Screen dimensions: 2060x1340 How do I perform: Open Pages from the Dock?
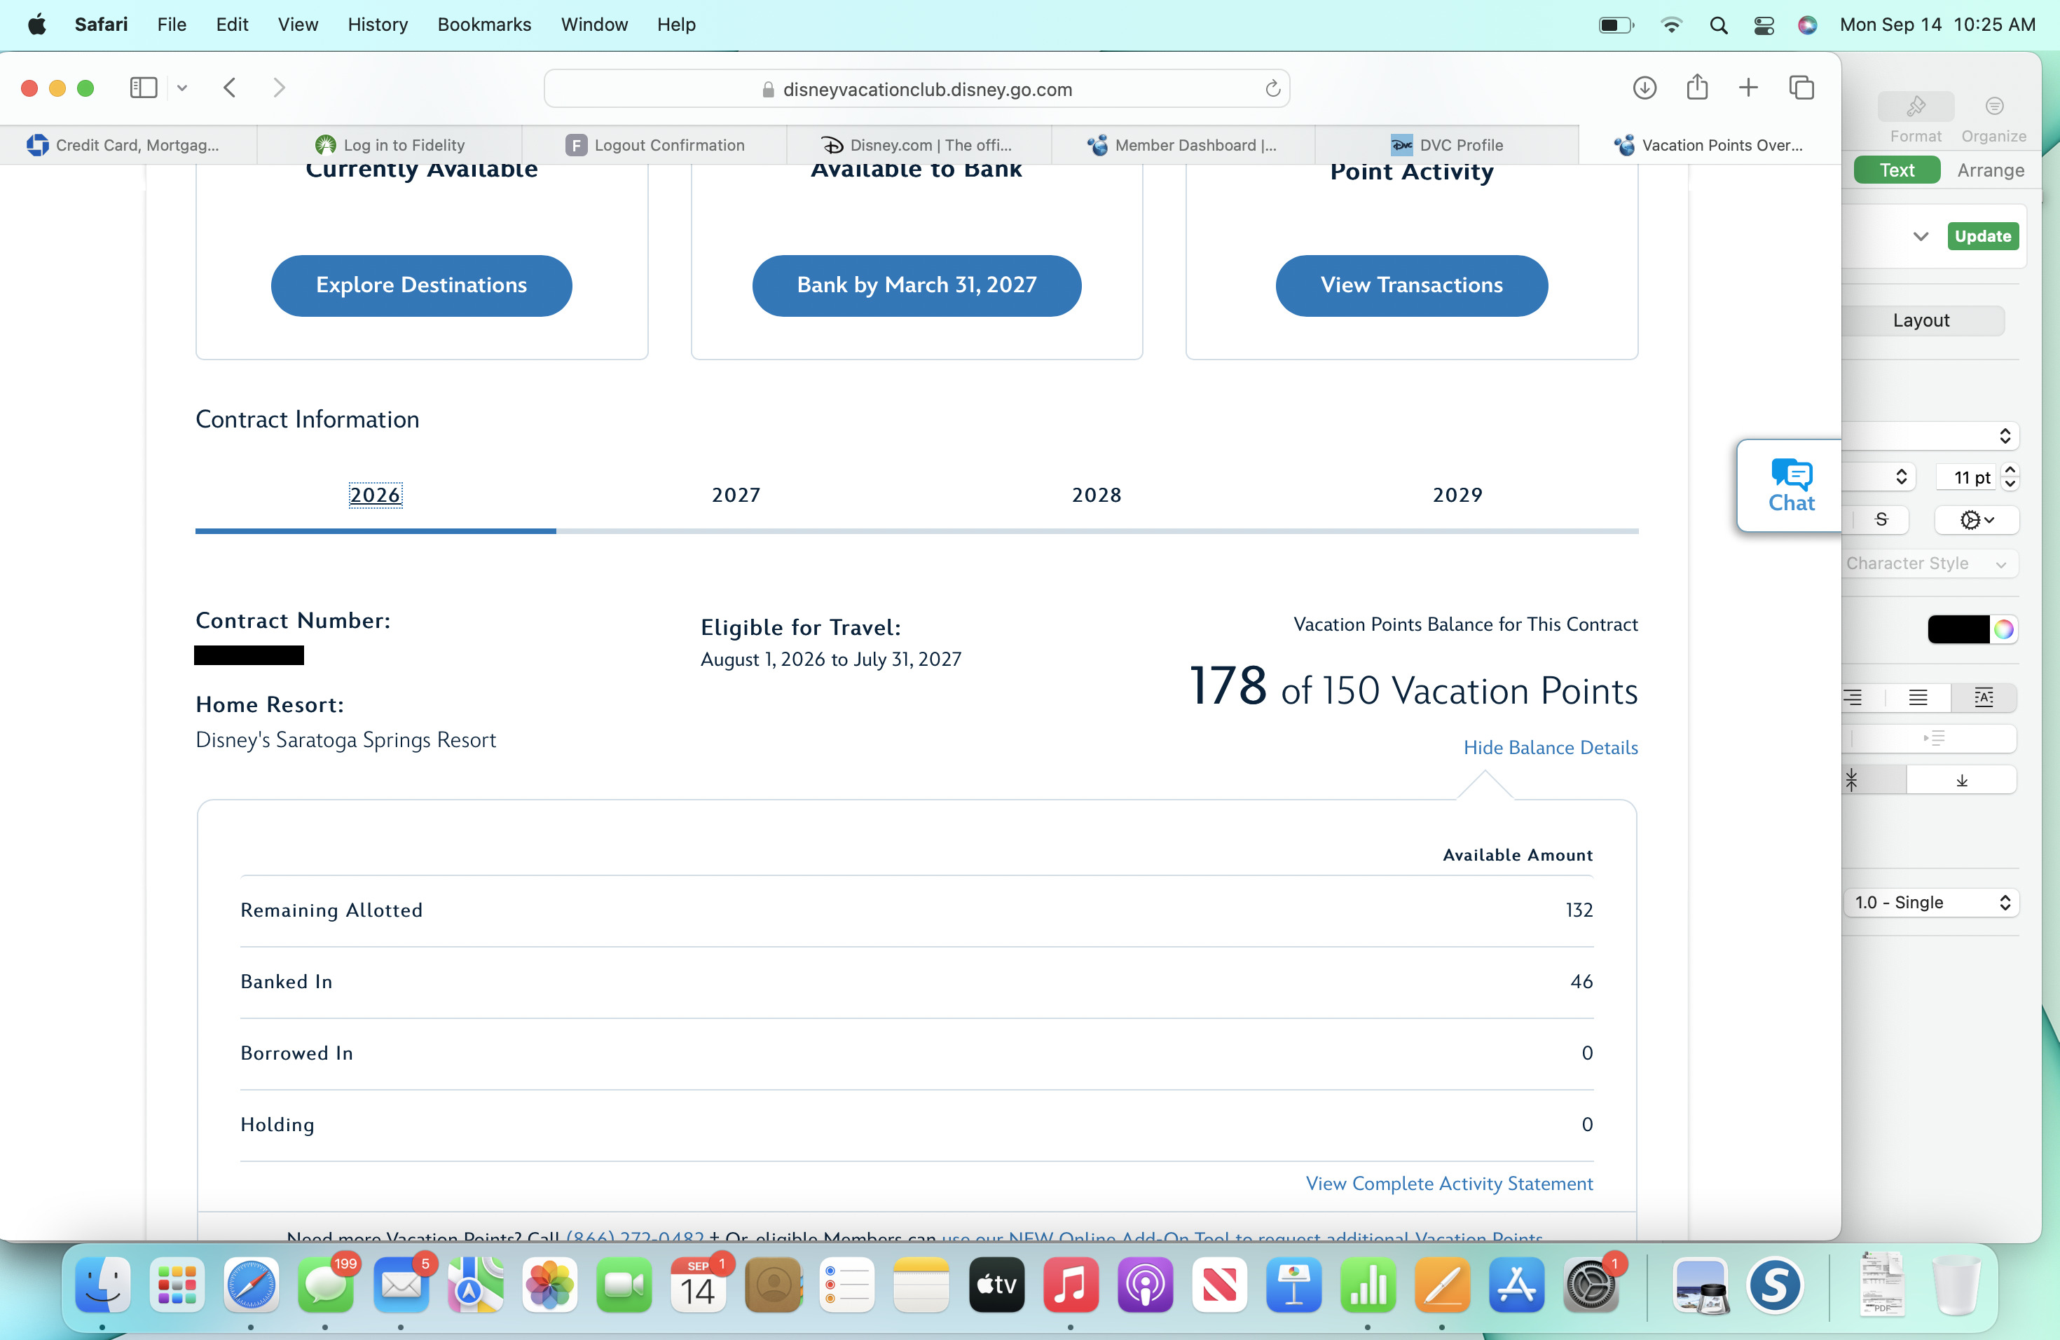point(1443,1285)
